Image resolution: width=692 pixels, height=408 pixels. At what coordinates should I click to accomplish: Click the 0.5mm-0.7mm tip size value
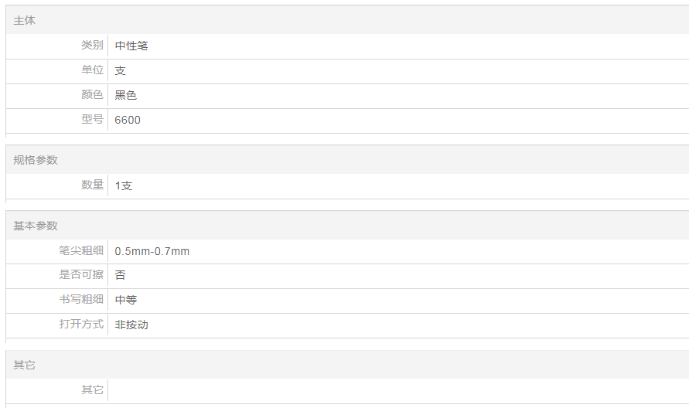pos(152,252)
